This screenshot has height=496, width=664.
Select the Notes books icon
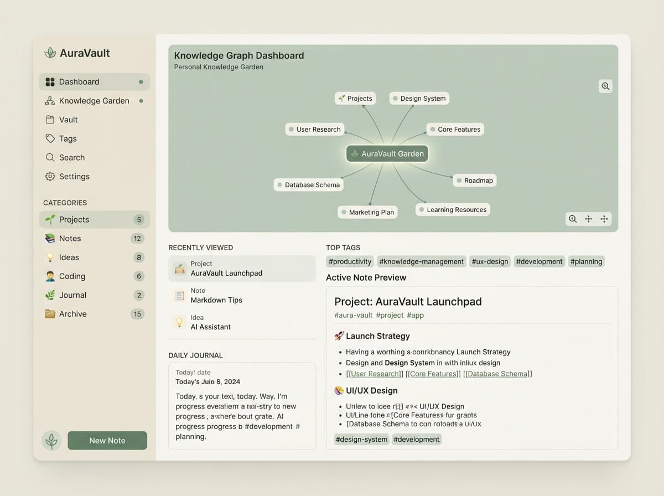point(50,238)
